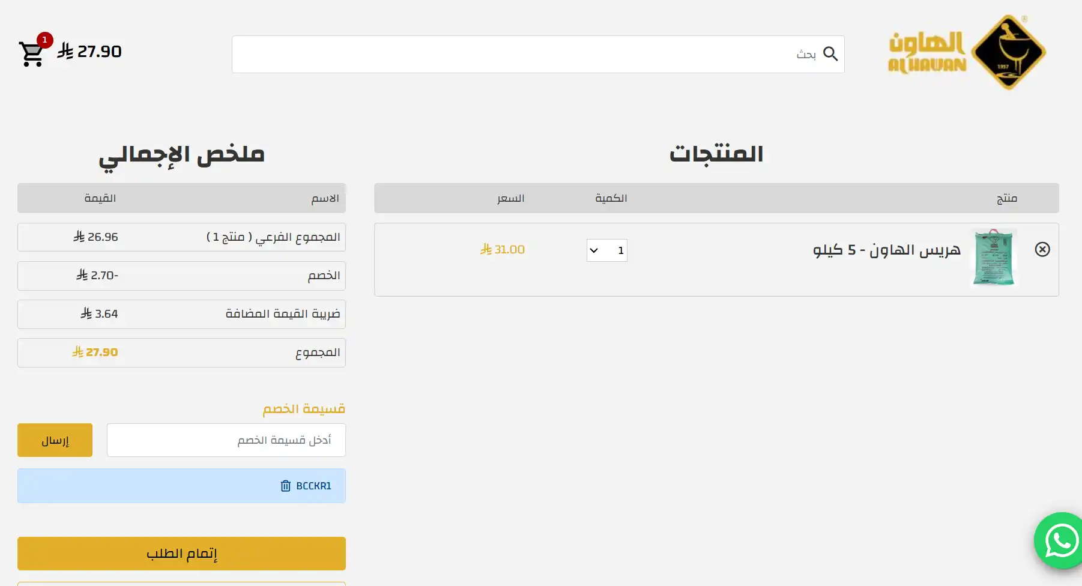Open WhatsApp chat bubble
Image resolution: width=1082 pixels, height=586 pixels.
[1061, 540]
